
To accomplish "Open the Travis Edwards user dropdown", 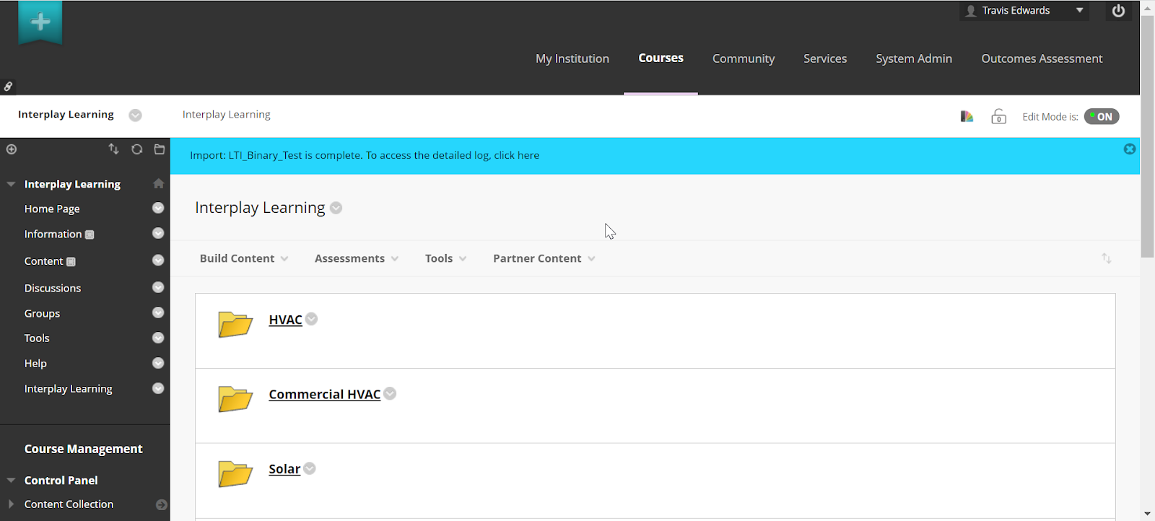I will pyautogui.click(x=1080, y=11).
